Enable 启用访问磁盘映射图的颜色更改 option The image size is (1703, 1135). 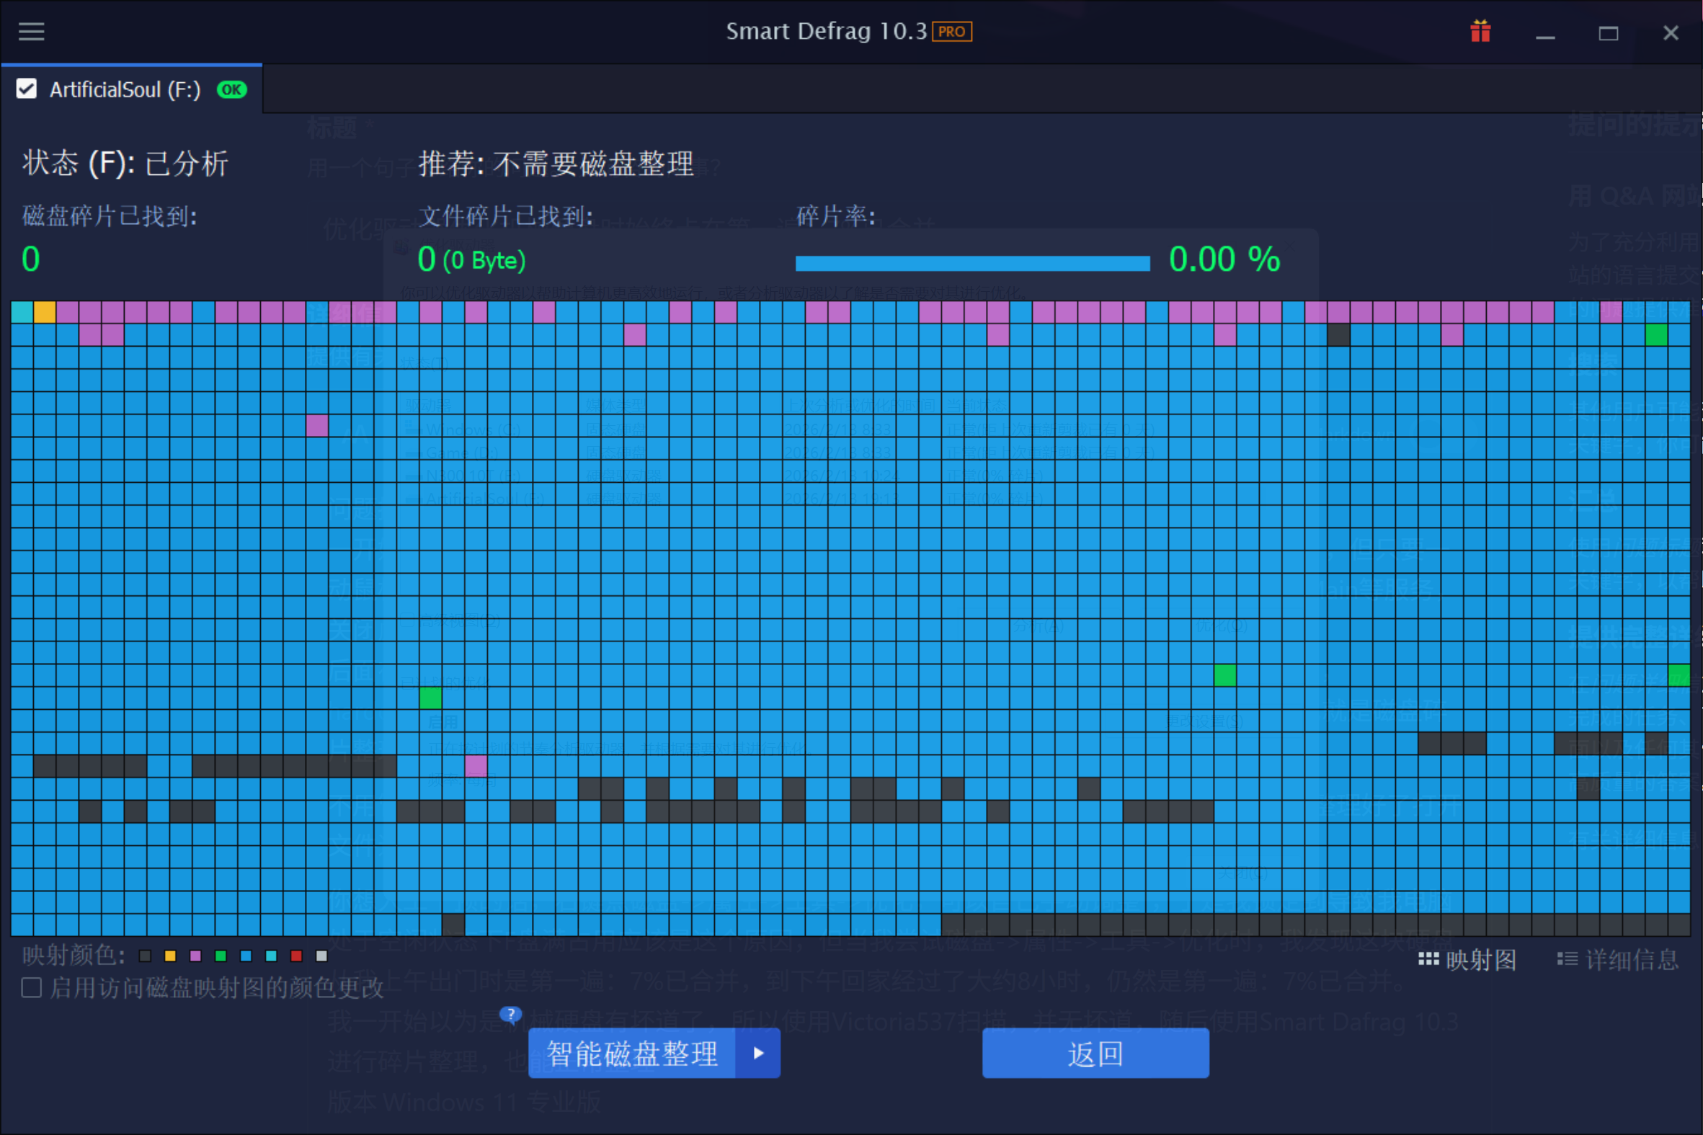32,987
